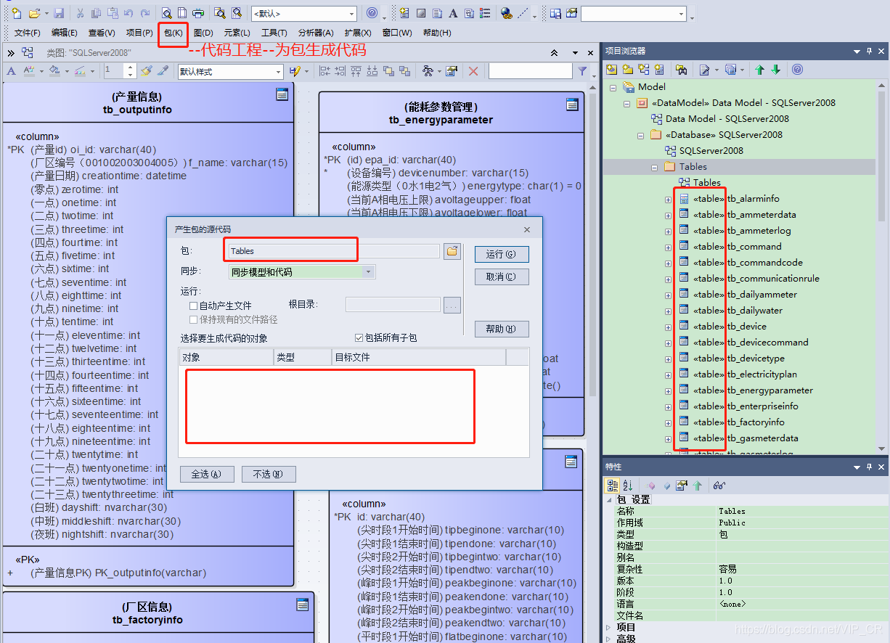Viewport: 890px width, 643px height.
Task: Select tb_factoryinfo in project browser
Action: tap(755, 422)
